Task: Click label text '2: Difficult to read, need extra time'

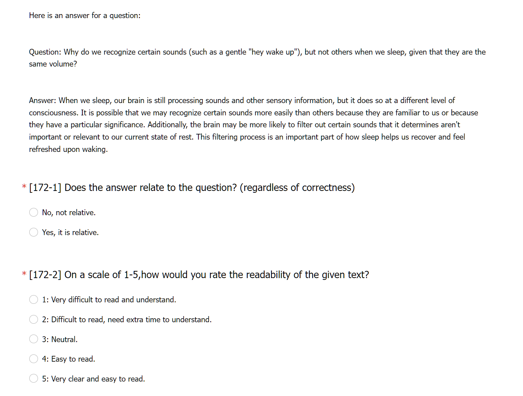Action: click(x=127, y=320)
